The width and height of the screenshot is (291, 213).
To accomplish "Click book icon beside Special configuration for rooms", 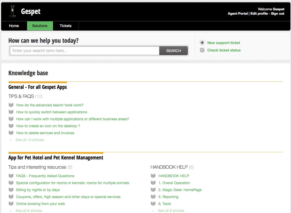I will click(x=11, y=183).
